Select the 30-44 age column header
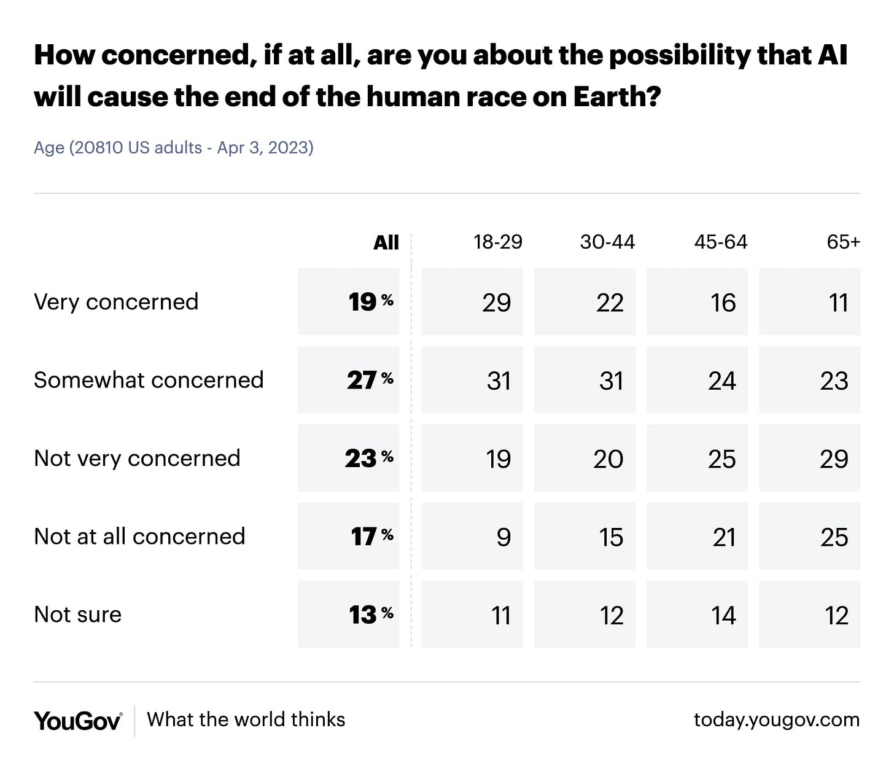The image size is (894, 771). tap(607, 242)
